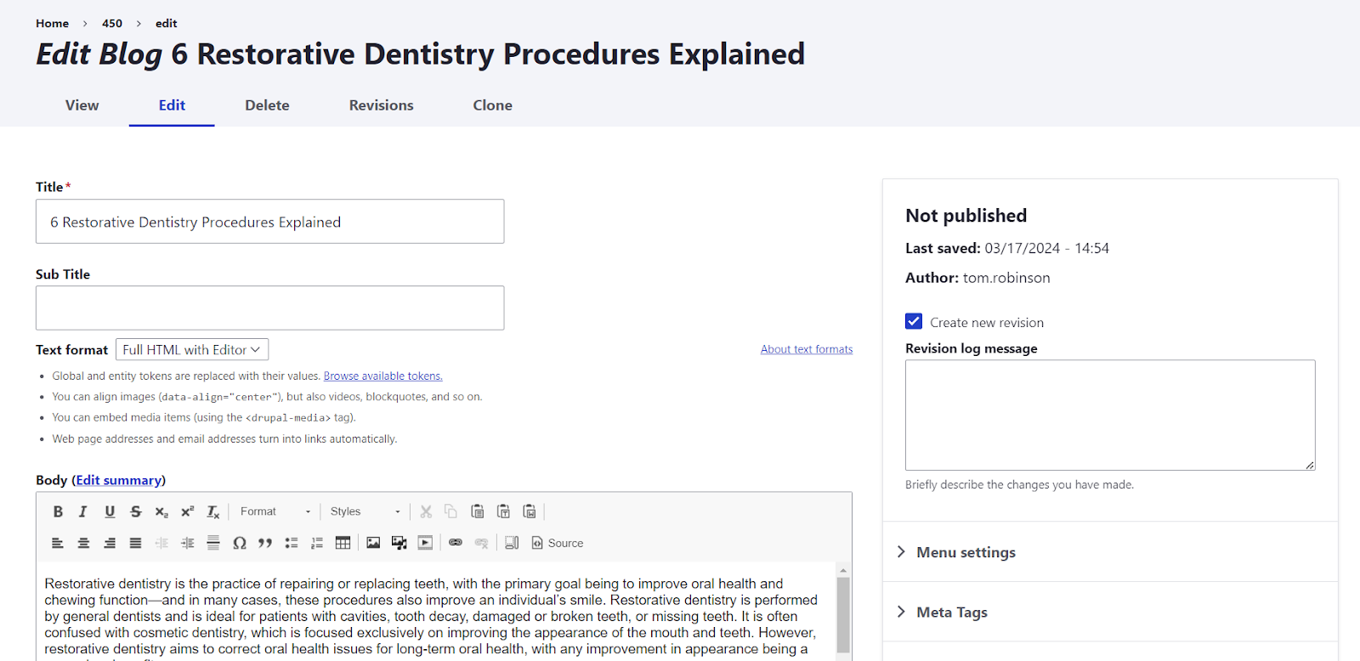Apply strikethrough formatting
Viewport: 1360px width, 661px height.
pyautogui.click(x=136, y=511)
